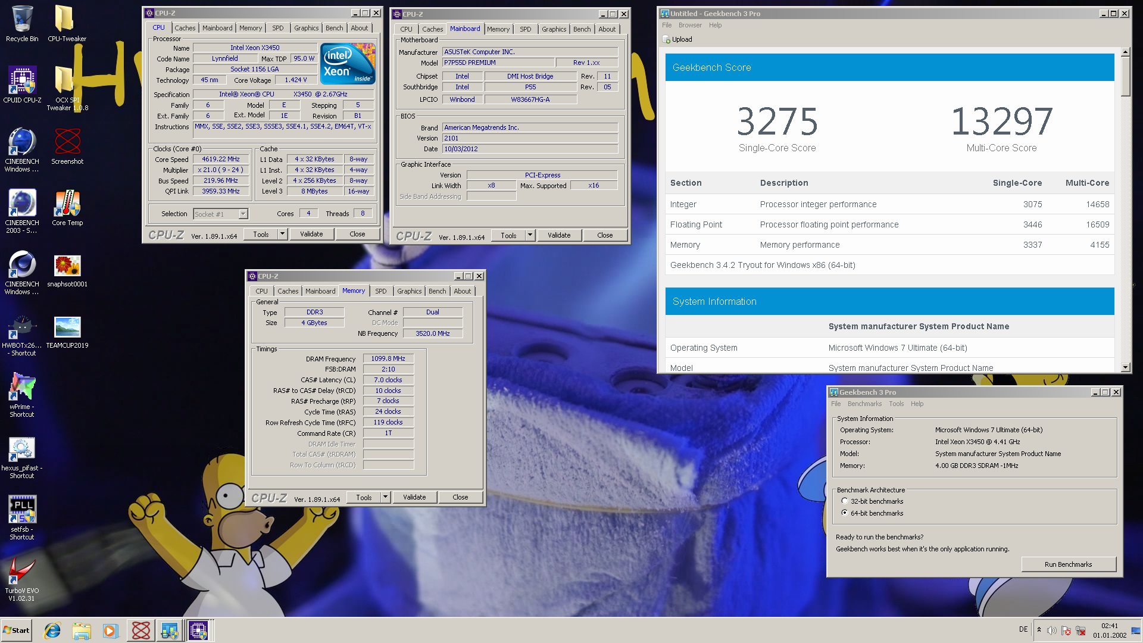Open Help menu in Untitled Geekbench window
Image resolution: width=1143 pixels, height=643 pixels.
coord(715,25)
